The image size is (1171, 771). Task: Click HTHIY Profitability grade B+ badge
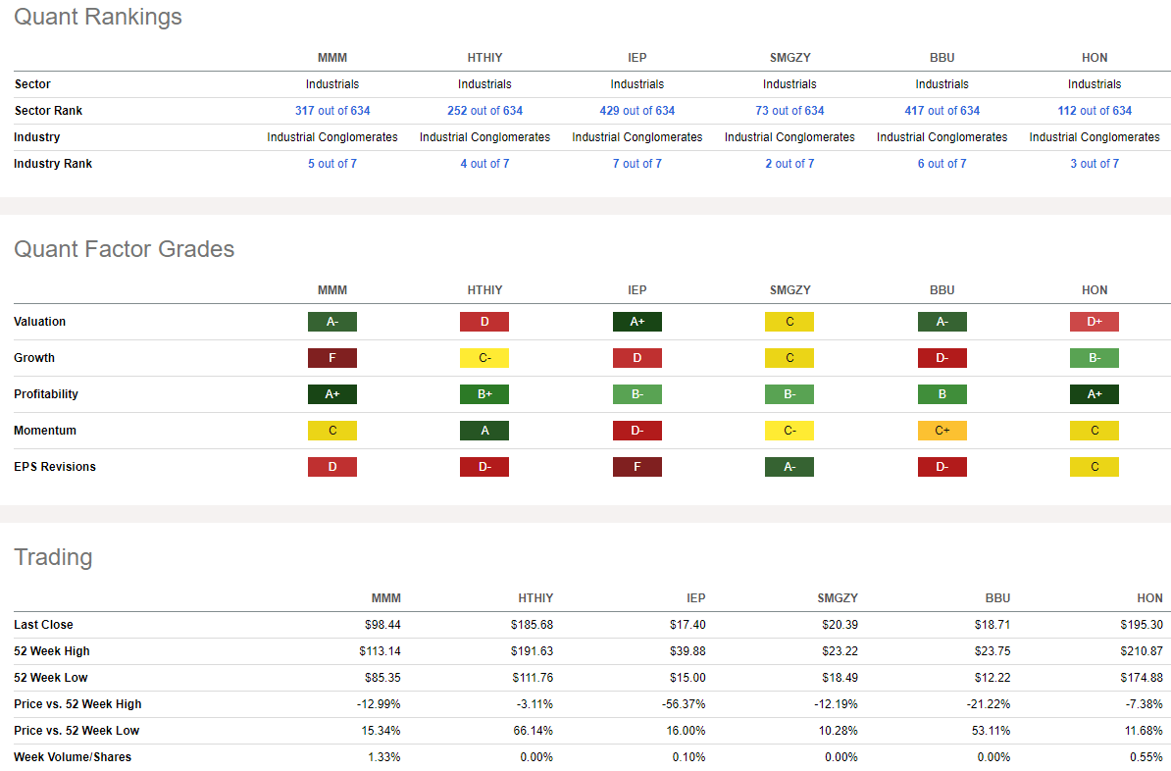tap(484, 394)
